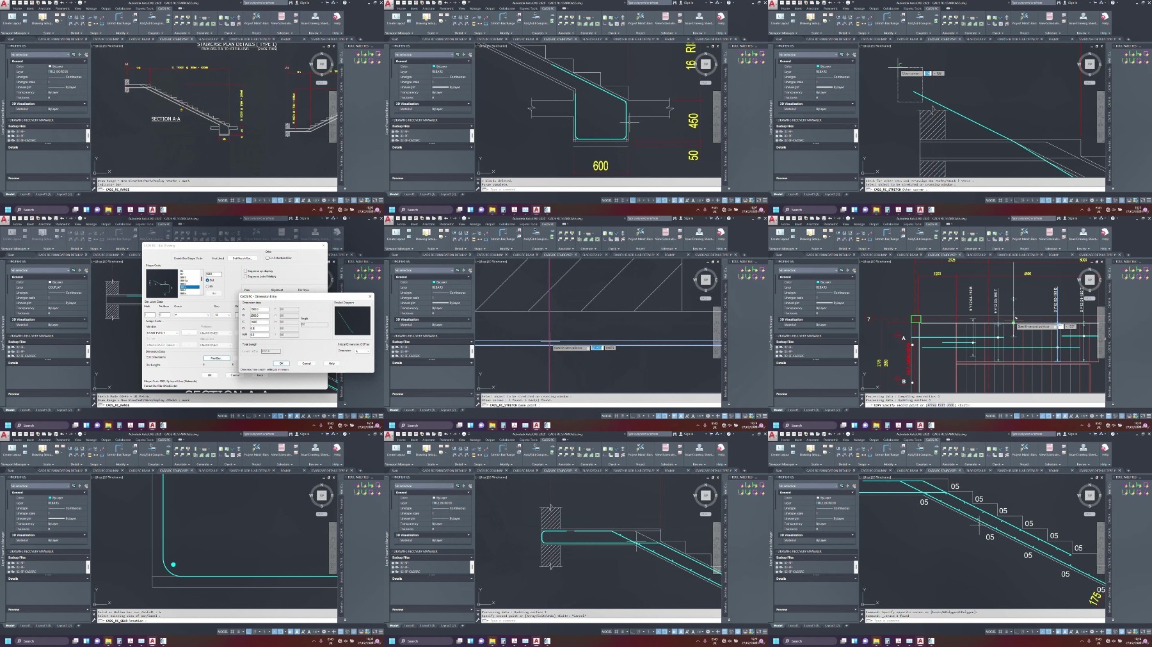Open ribbon Help icon in the 05 step labels screenshot
Image resolution: width=1152 pixels, height=647 pixels.
pyautogui.click(x=1105, y=451)
